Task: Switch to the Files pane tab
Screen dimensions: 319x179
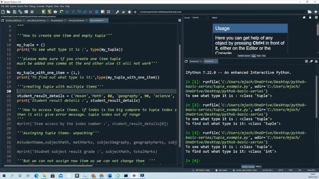Action: pos(264,56)
